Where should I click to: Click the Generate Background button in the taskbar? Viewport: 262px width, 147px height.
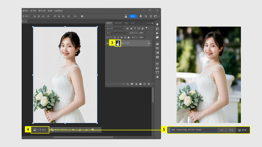pos(39,130)
